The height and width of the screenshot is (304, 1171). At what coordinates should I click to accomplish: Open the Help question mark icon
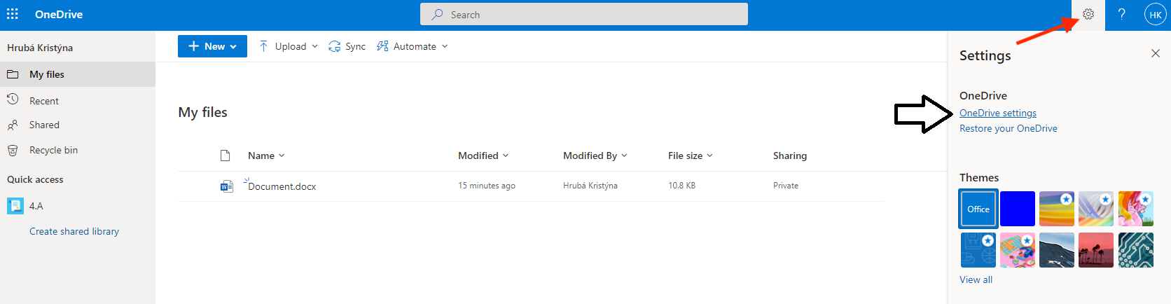1121,14
